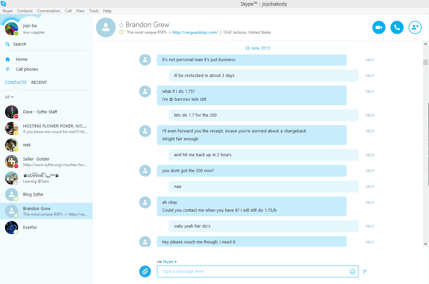Open the All contacts filter dropdown
The width and height of the screenshot is (429, 284).
(x=9, y=97)
